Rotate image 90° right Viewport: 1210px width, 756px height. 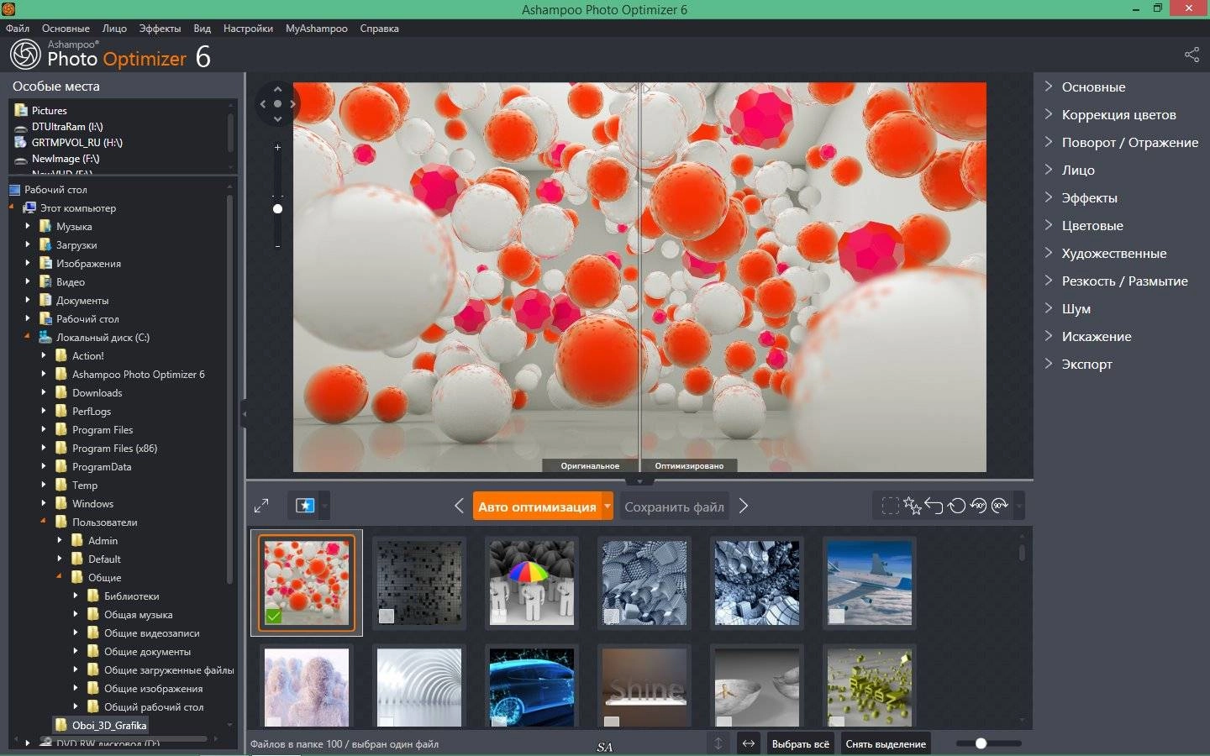tap(1000, 506)
